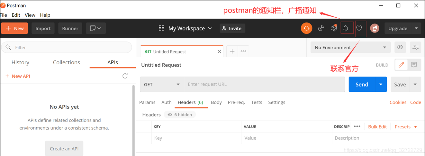The height and width of the screenshot is (156, 425).
Task: Show the 6 hidden headers
Action: (x=180, y=115)
